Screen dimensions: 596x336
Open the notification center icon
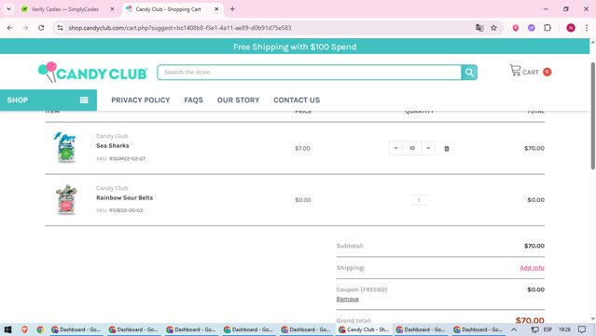click(x=582, y=329)
